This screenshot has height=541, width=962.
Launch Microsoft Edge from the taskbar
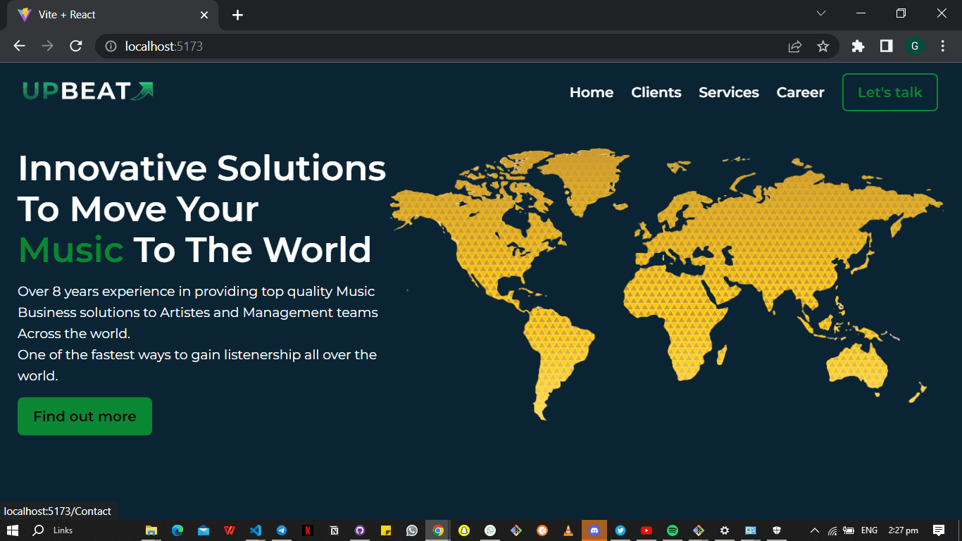(x=177, y=530)
